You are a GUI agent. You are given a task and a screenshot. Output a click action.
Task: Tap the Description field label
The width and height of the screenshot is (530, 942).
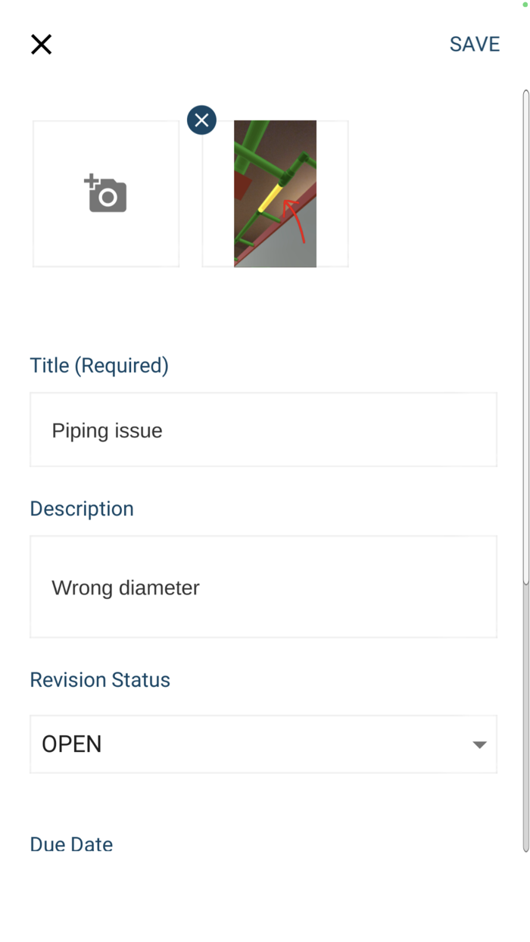[x=82, y=509]
